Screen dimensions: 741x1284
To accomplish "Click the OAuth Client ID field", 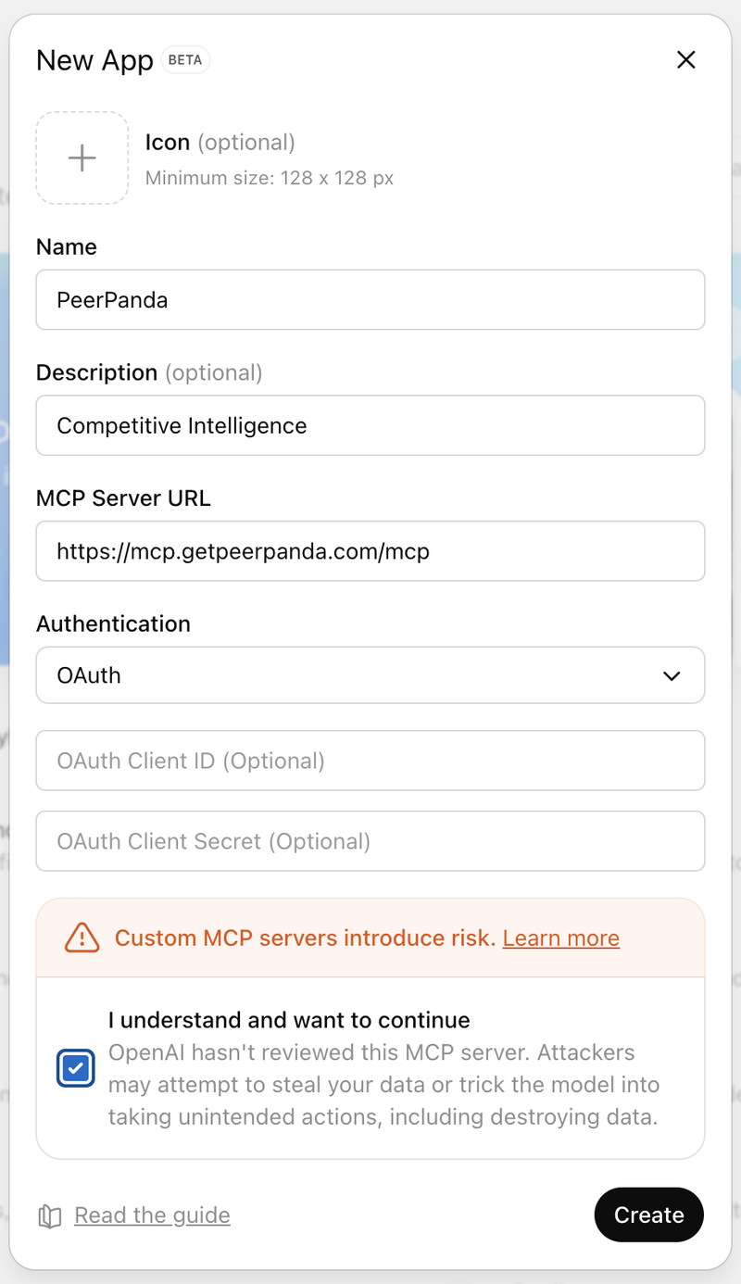I will point(370,761).
